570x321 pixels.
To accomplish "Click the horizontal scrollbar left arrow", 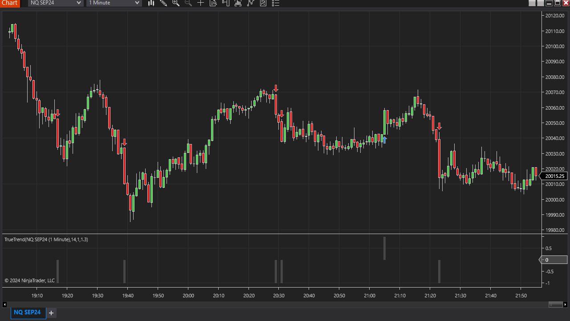I will pyautogui.click(x=4, y=305).
